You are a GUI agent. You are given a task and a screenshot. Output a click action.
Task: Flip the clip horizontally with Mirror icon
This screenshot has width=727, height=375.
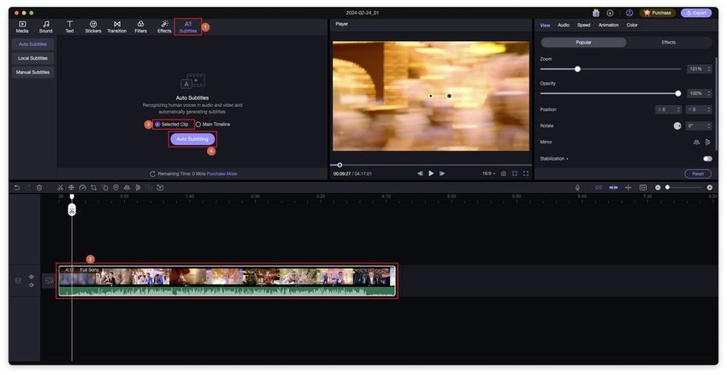[x=696, y=142]
